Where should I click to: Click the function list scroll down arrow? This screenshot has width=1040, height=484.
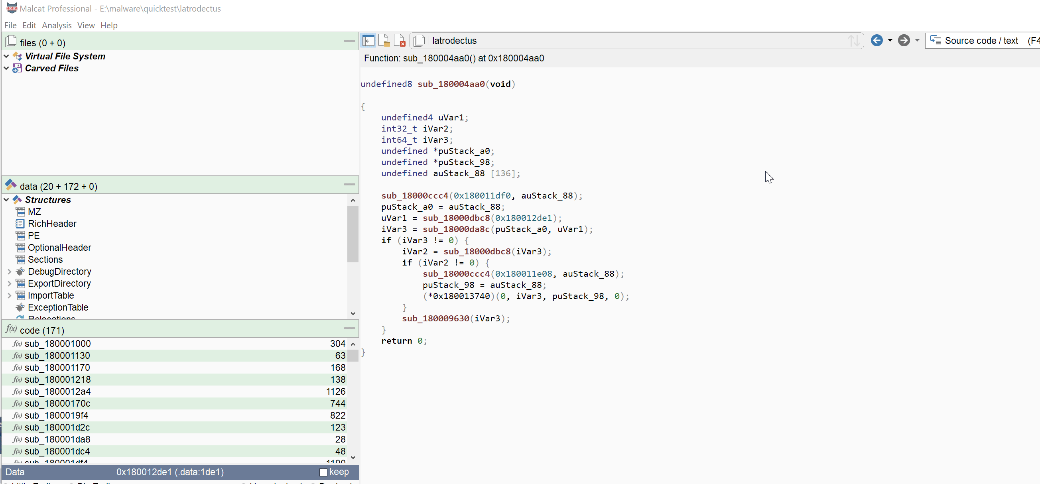coord(353,457)
